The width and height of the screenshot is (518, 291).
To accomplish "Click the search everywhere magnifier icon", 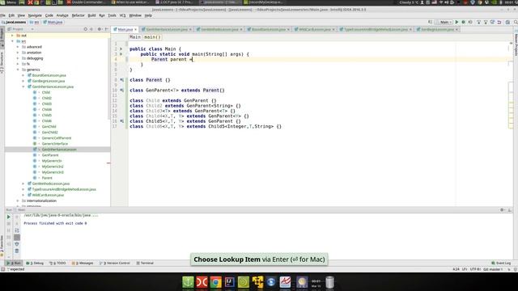I will coord(516,22).
